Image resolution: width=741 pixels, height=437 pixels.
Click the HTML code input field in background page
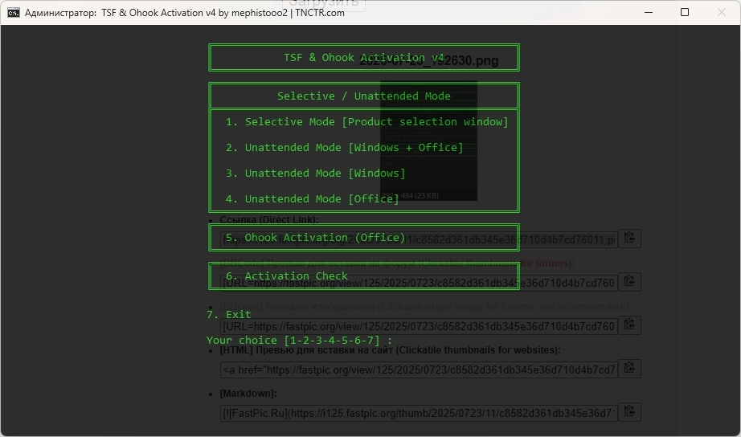click(419, 370)
